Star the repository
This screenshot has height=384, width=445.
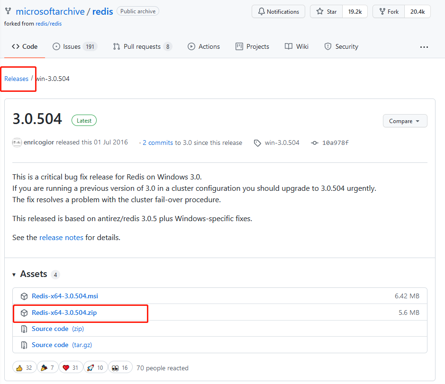(x=327, y=12)
